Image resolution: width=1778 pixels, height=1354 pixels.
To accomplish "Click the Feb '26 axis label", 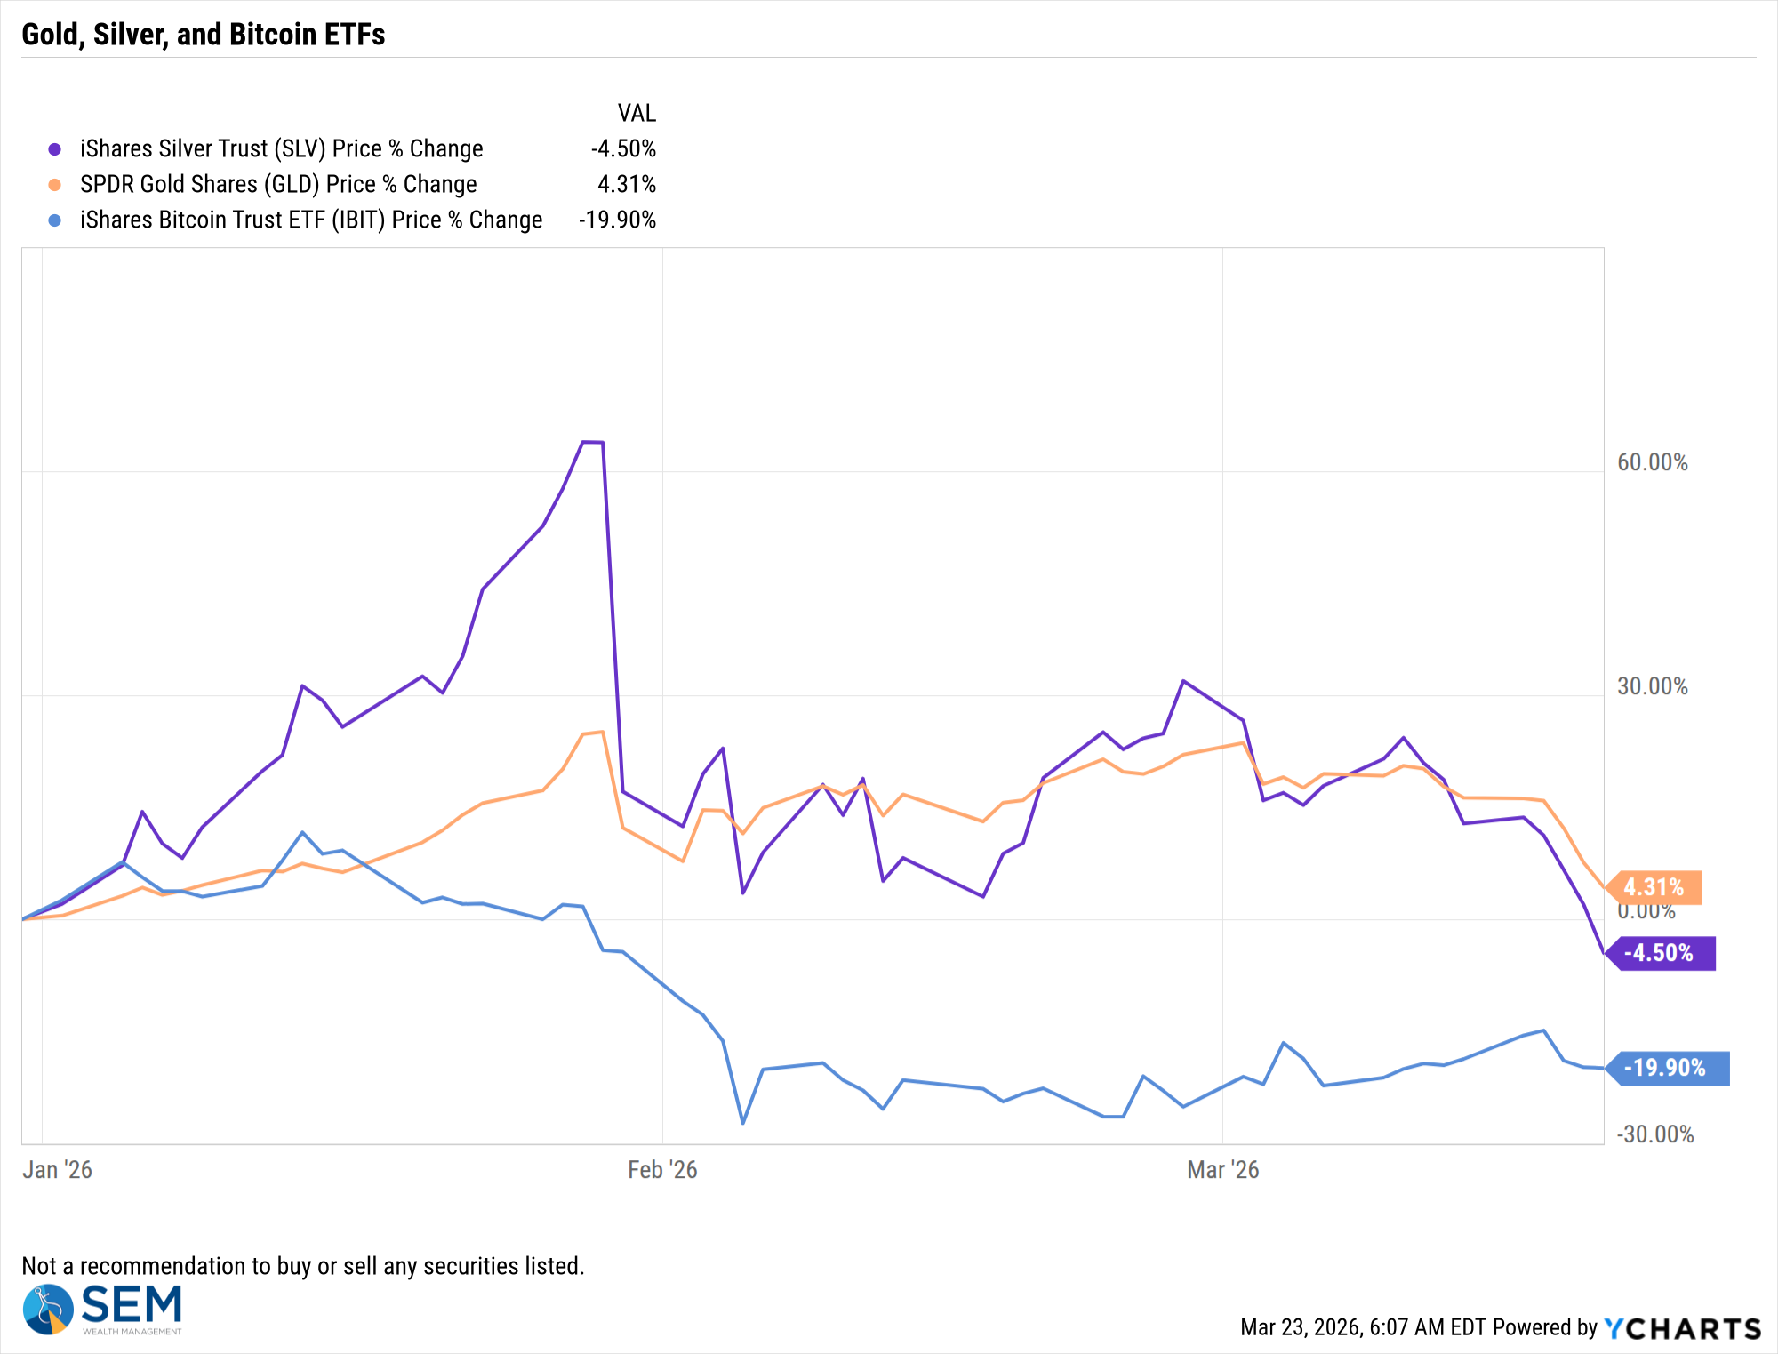I will (662, 1170).
